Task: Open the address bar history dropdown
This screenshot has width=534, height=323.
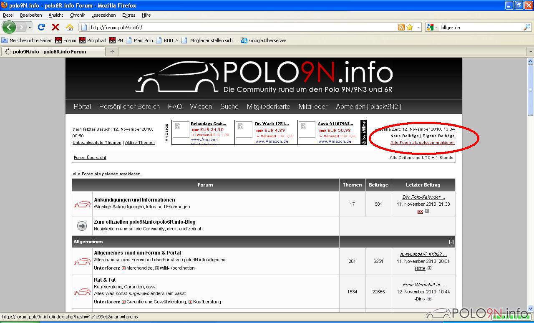Action: coord(418,27)
